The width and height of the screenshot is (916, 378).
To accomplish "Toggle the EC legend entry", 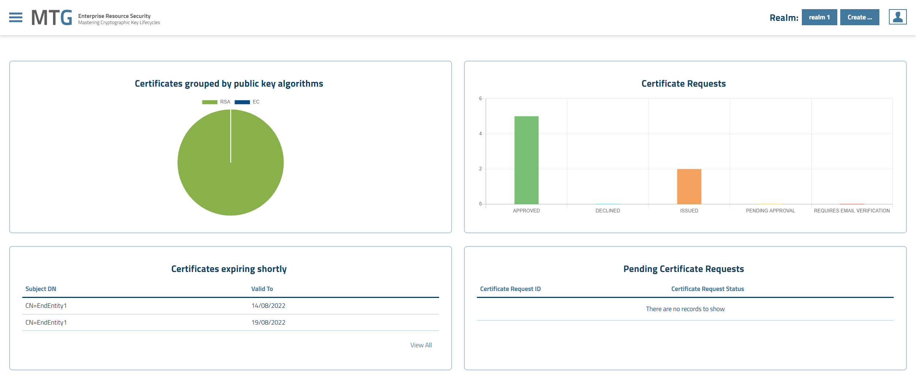I will [x=247, y=102].
